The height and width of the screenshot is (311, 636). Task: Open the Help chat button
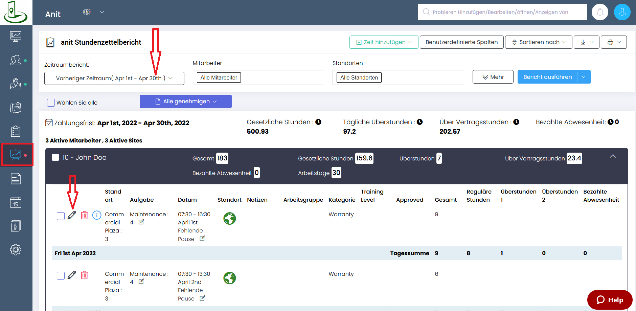pyautogui.click(x=610, y=300)
